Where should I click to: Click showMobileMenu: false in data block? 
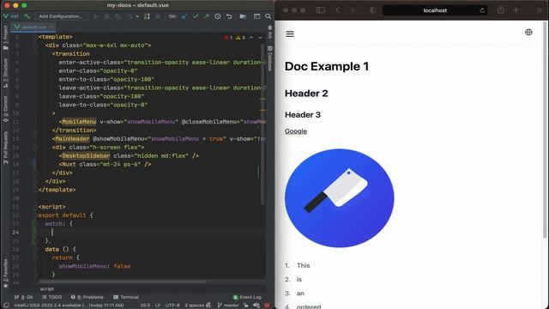pos(94,266)
